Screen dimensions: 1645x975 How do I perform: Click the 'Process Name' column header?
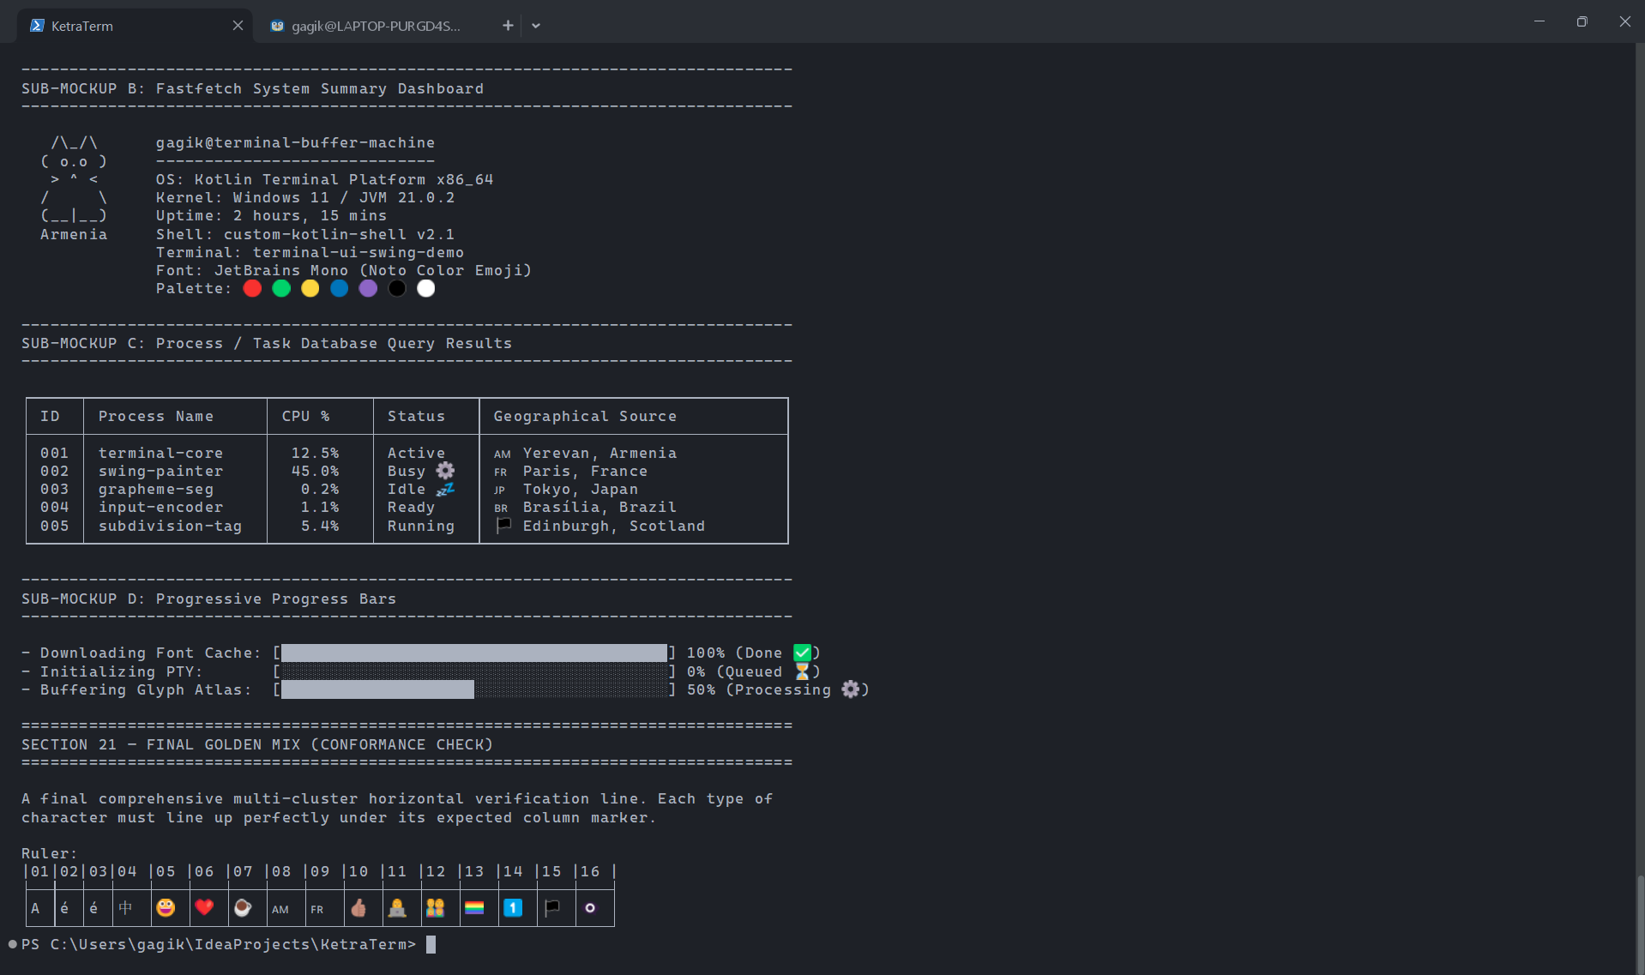(155, 416)
